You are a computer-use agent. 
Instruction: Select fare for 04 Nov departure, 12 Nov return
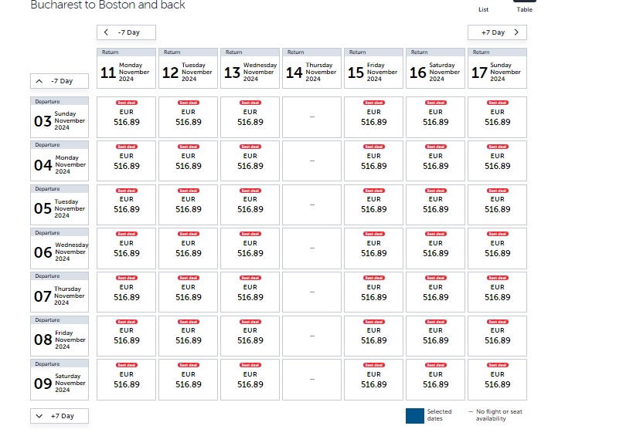tap(188, 161)
